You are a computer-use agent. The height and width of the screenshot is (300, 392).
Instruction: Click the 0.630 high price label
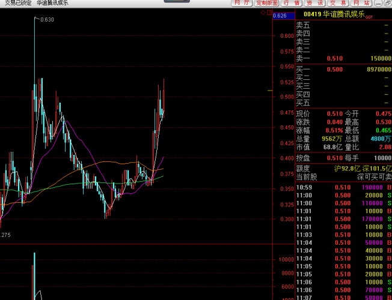point(47,19)
